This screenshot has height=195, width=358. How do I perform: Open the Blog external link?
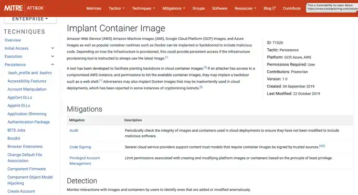[x=270, y=8]
